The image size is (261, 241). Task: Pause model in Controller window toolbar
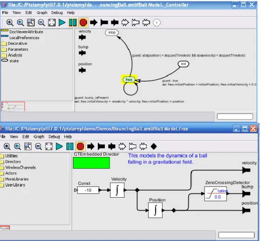[73, 22]
